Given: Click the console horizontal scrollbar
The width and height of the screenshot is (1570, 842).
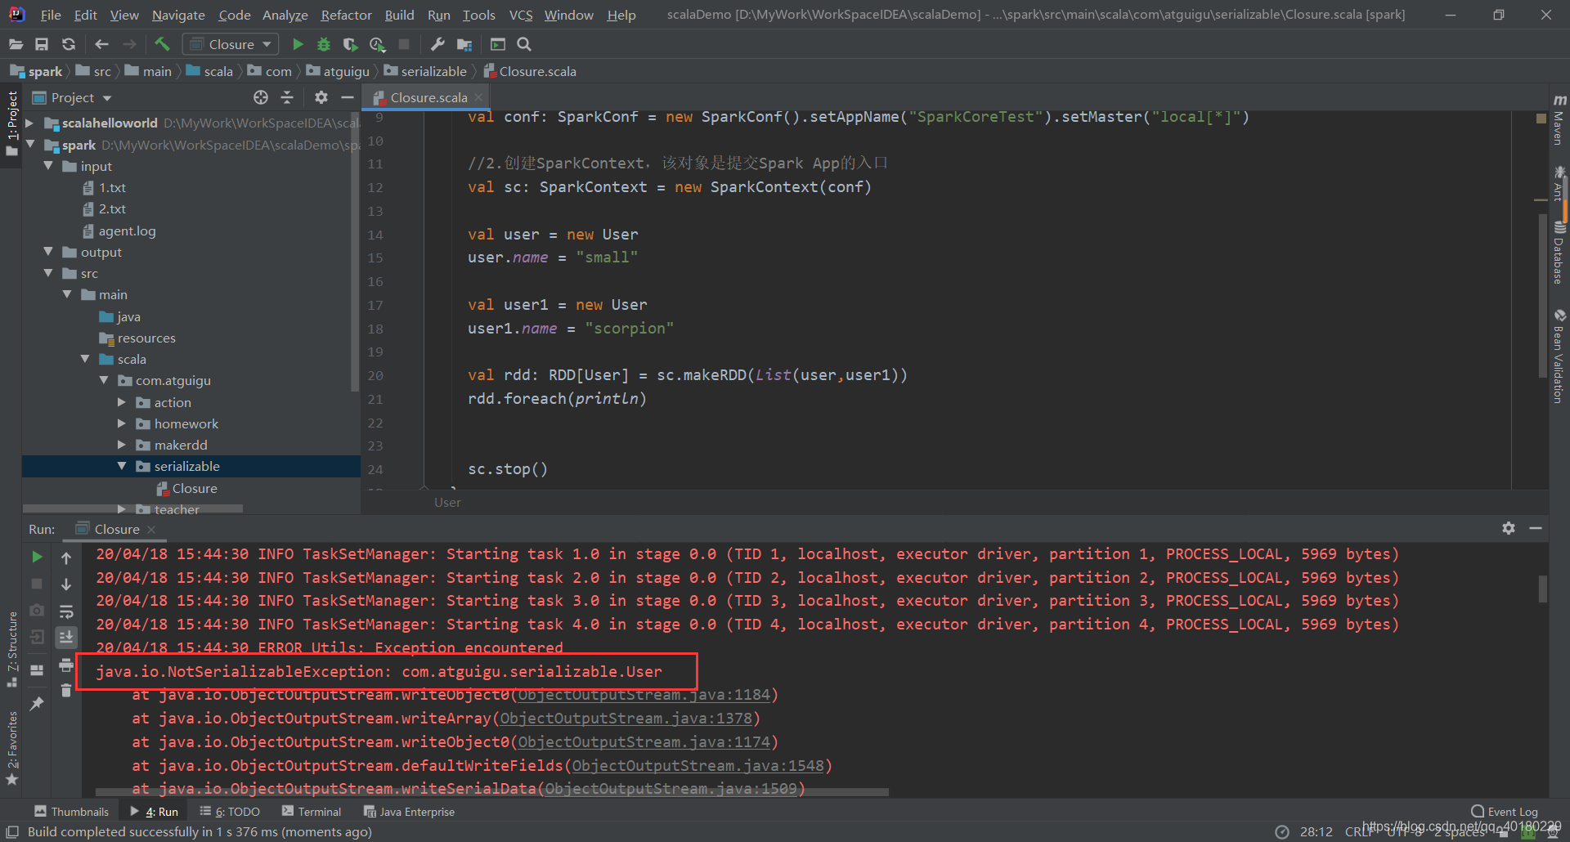Looking at the screenshot, I should [492, 792].
